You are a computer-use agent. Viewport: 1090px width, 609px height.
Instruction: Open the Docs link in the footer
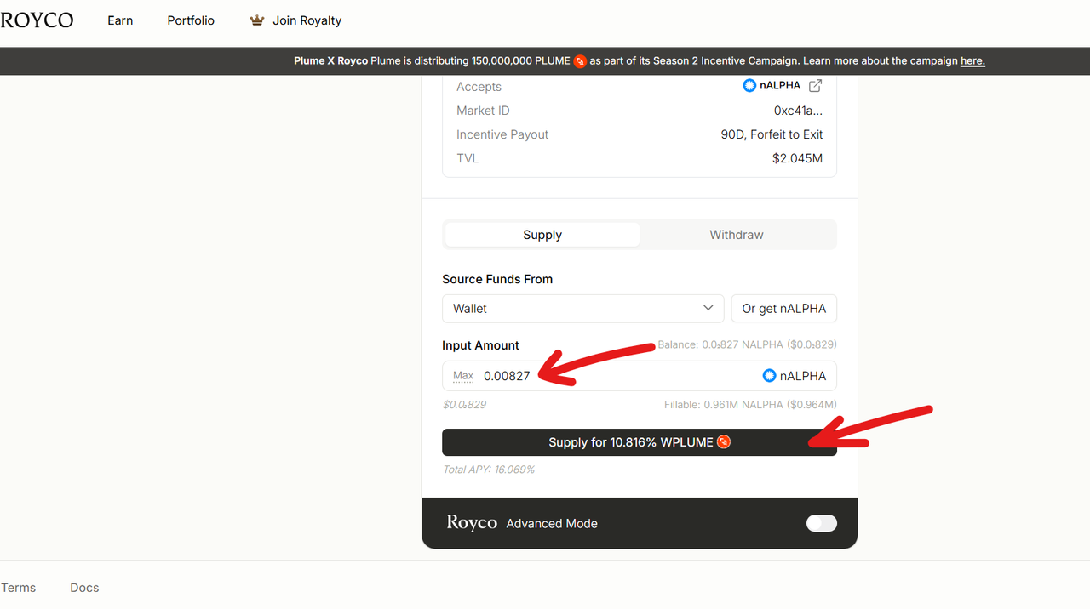84,588
